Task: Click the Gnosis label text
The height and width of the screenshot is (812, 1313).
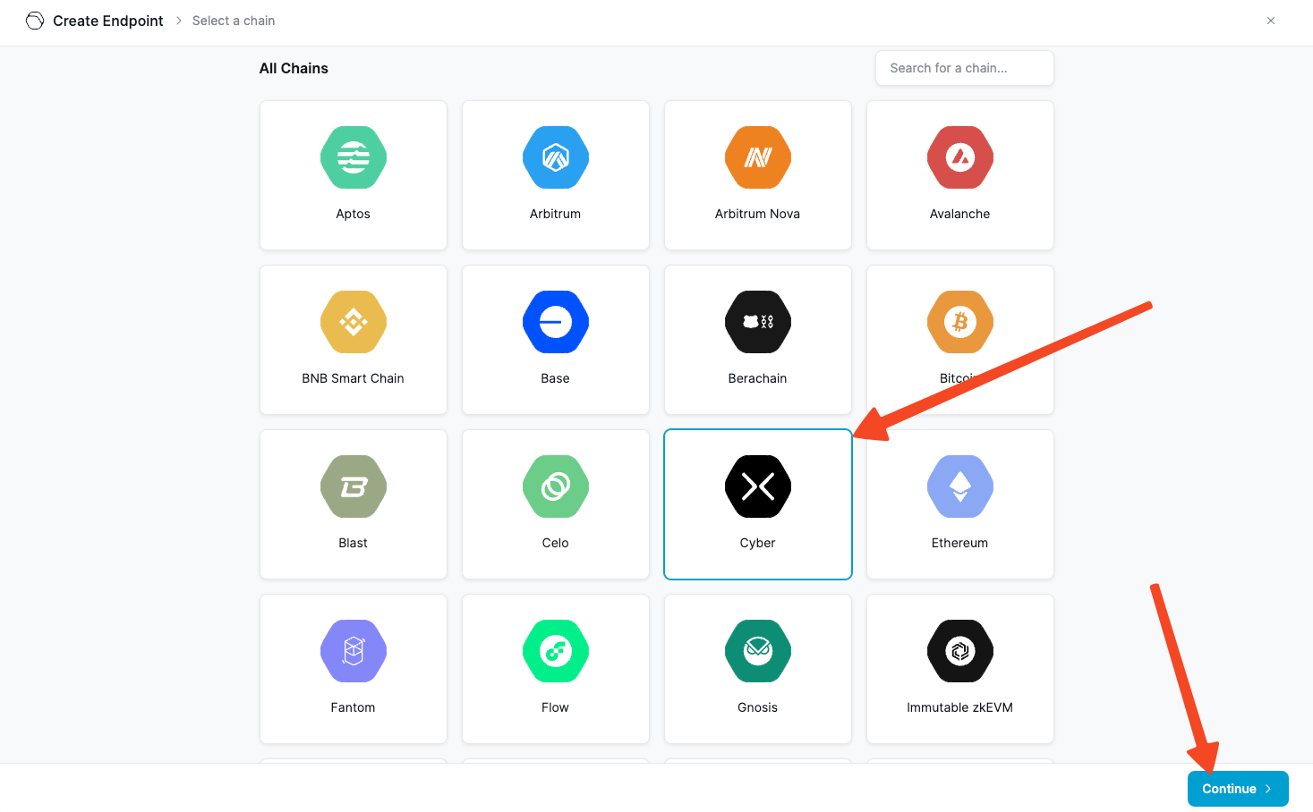Action: pos(758,707)
